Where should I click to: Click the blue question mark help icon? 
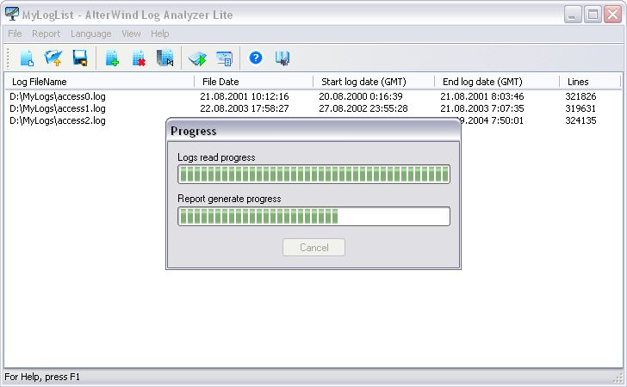click(x=256, y=58)
